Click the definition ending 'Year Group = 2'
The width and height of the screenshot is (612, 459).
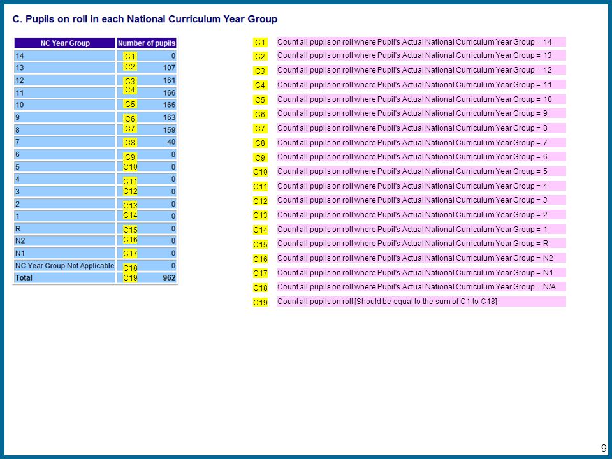coord(421,215)
